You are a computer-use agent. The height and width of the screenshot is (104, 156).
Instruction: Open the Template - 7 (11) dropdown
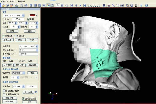click(x=23, y=15)
